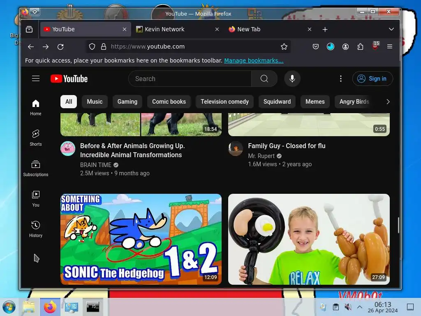
Task: Click the search magnifier button
Action: coord(264,79)
